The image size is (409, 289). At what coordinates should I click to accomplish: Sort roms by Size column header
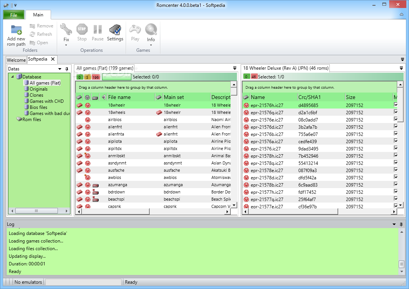[369, 97]
